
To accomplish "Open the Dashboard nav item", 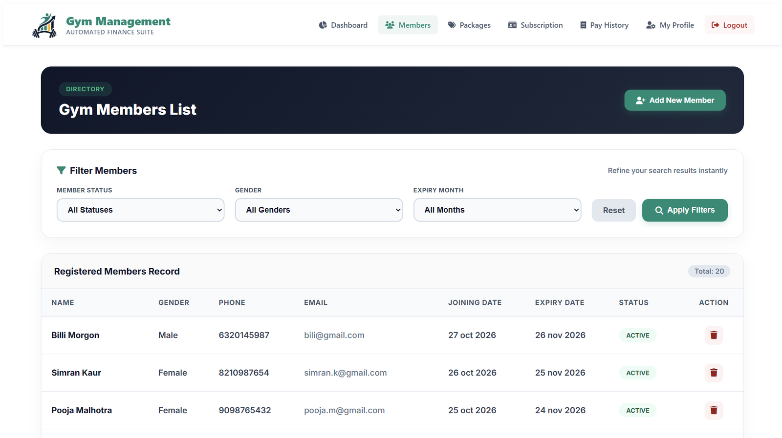I will point(343,25).
